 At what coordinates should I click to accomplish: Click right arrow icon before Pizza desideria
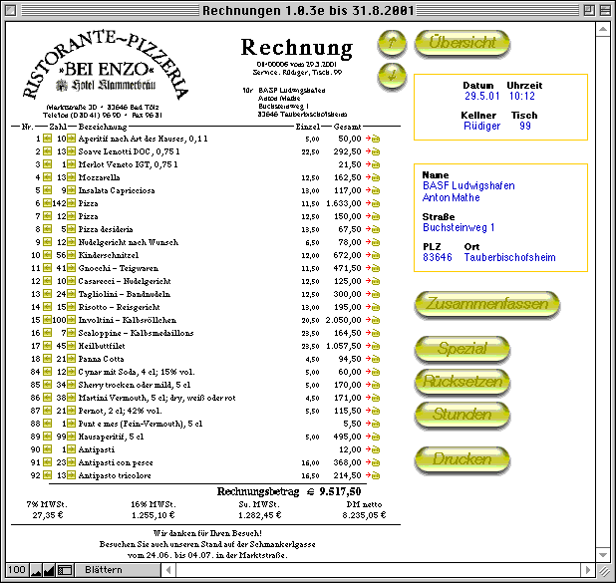[x=72, y=228]
